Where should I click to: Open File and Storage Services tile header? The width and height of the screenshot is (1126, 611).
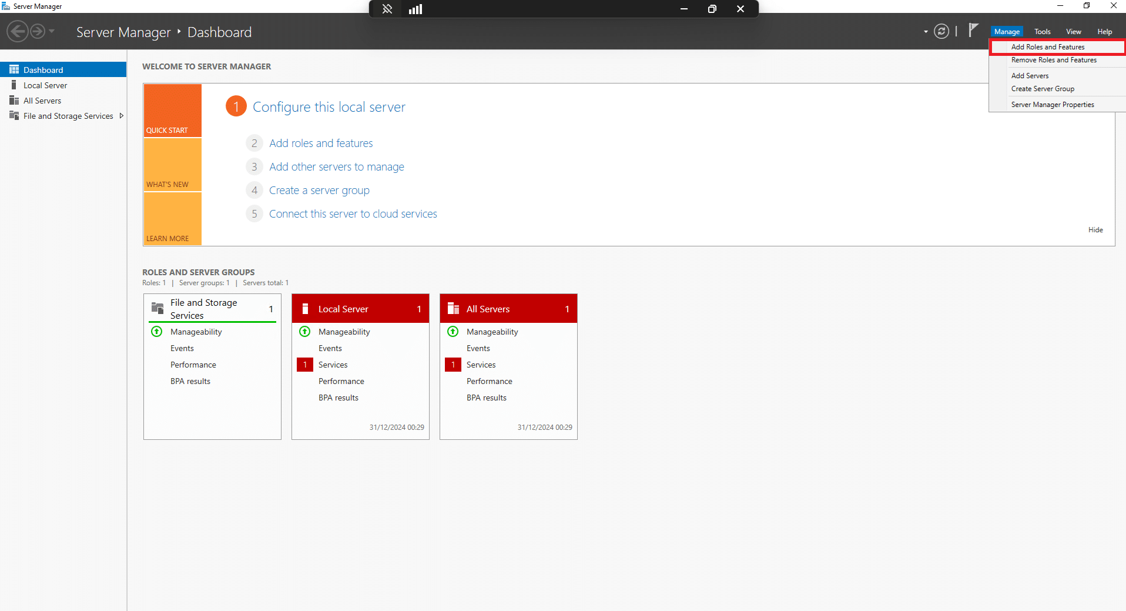212,309
